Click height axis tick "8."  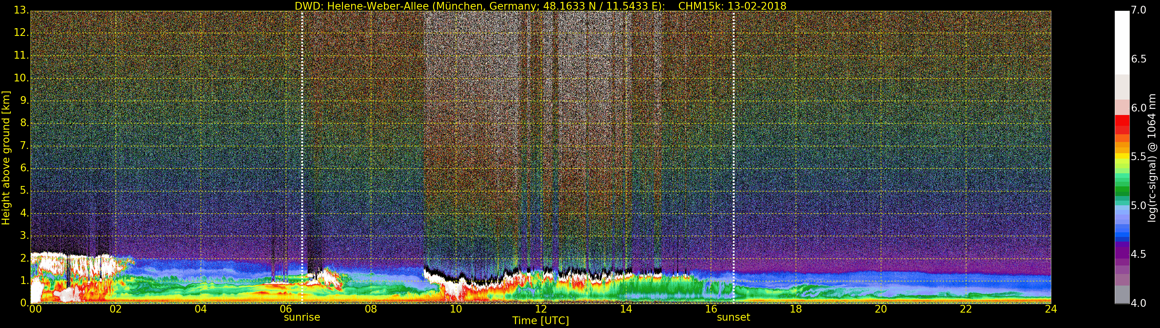click(24, 123)
